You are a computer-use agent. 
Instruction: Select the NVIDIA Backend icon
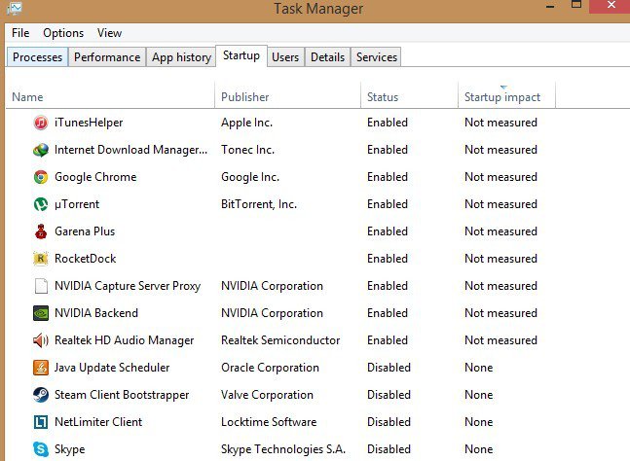(41, 313)
